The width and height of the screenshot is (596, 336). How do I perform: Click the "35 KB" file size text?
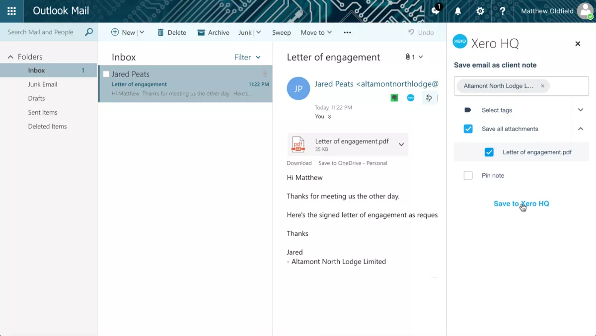[321, 149]
